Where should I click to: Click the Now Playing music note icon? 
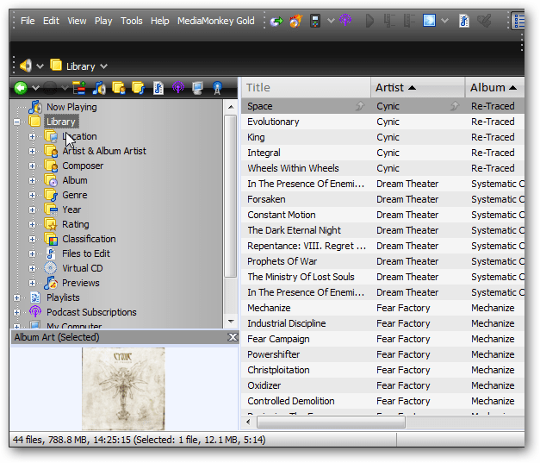35,107
